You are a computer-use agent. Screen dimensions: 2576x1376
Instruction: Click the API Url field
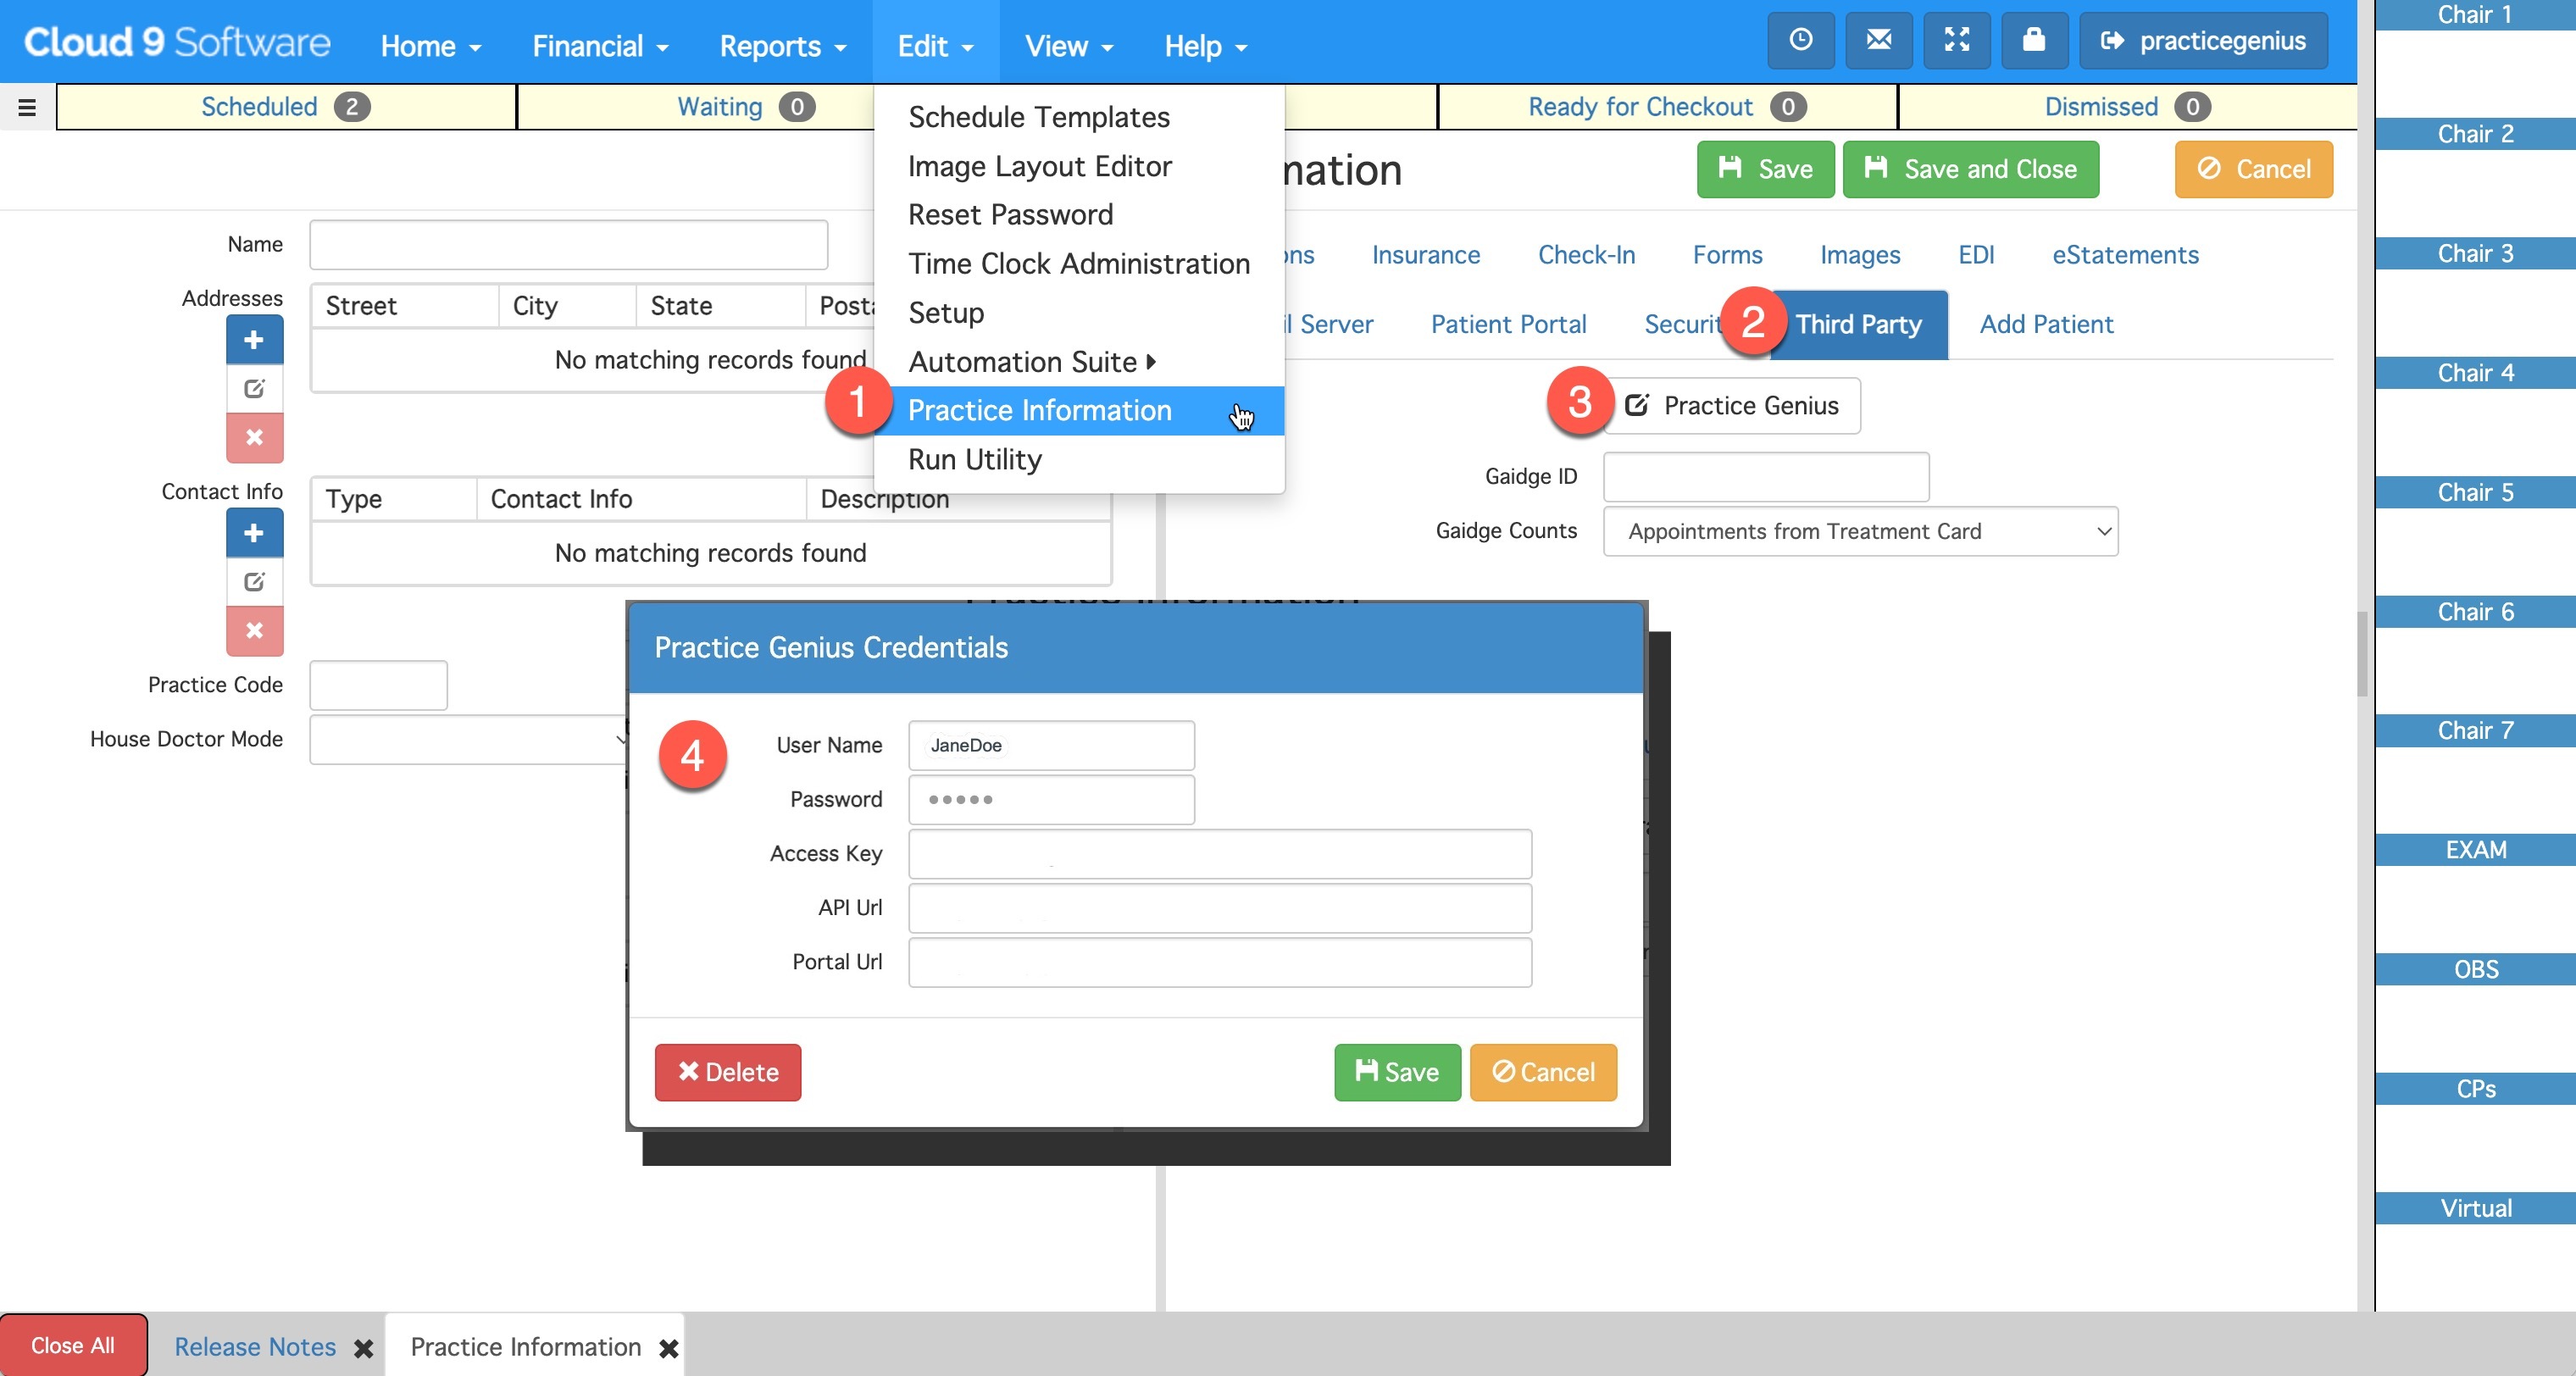click(x=1220, y=907)
